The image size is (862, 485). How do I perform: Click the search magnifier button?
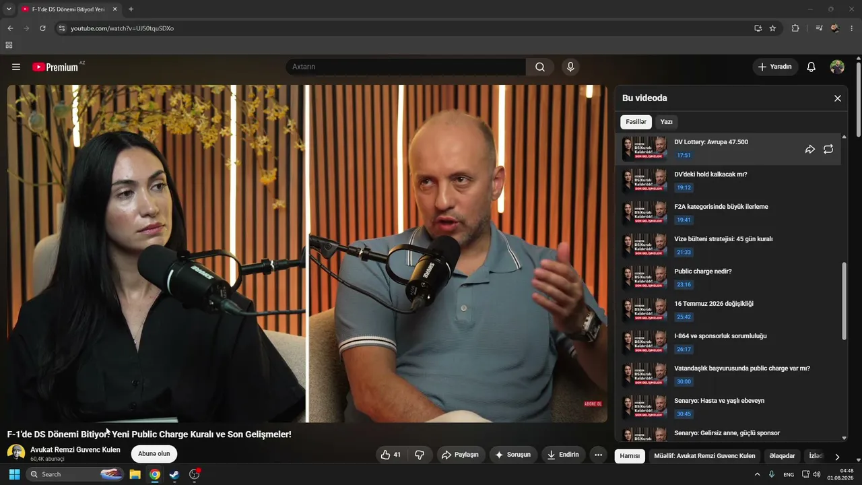540,67
